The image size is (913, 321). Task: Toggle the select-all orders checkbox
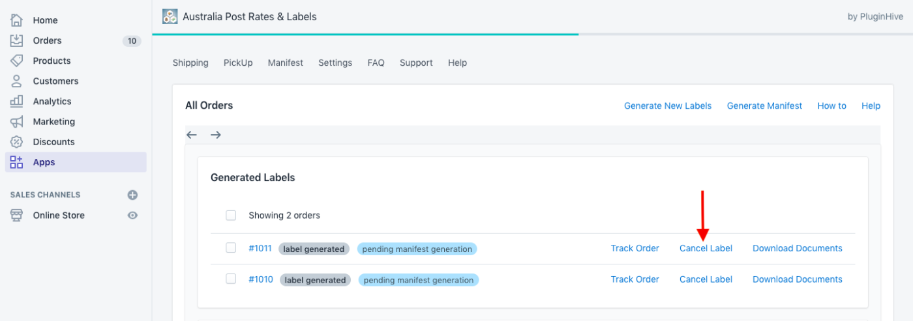point(231,215)
